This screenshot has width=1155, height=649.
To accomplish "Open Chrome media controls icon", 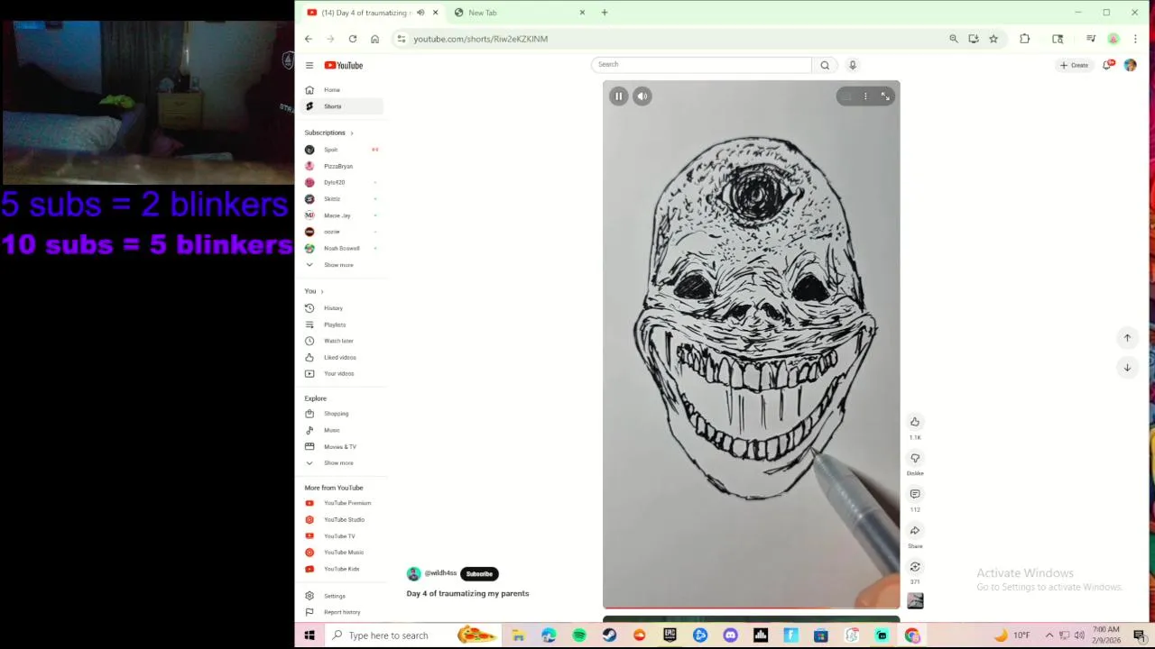I will click(x=1091, y=39).
